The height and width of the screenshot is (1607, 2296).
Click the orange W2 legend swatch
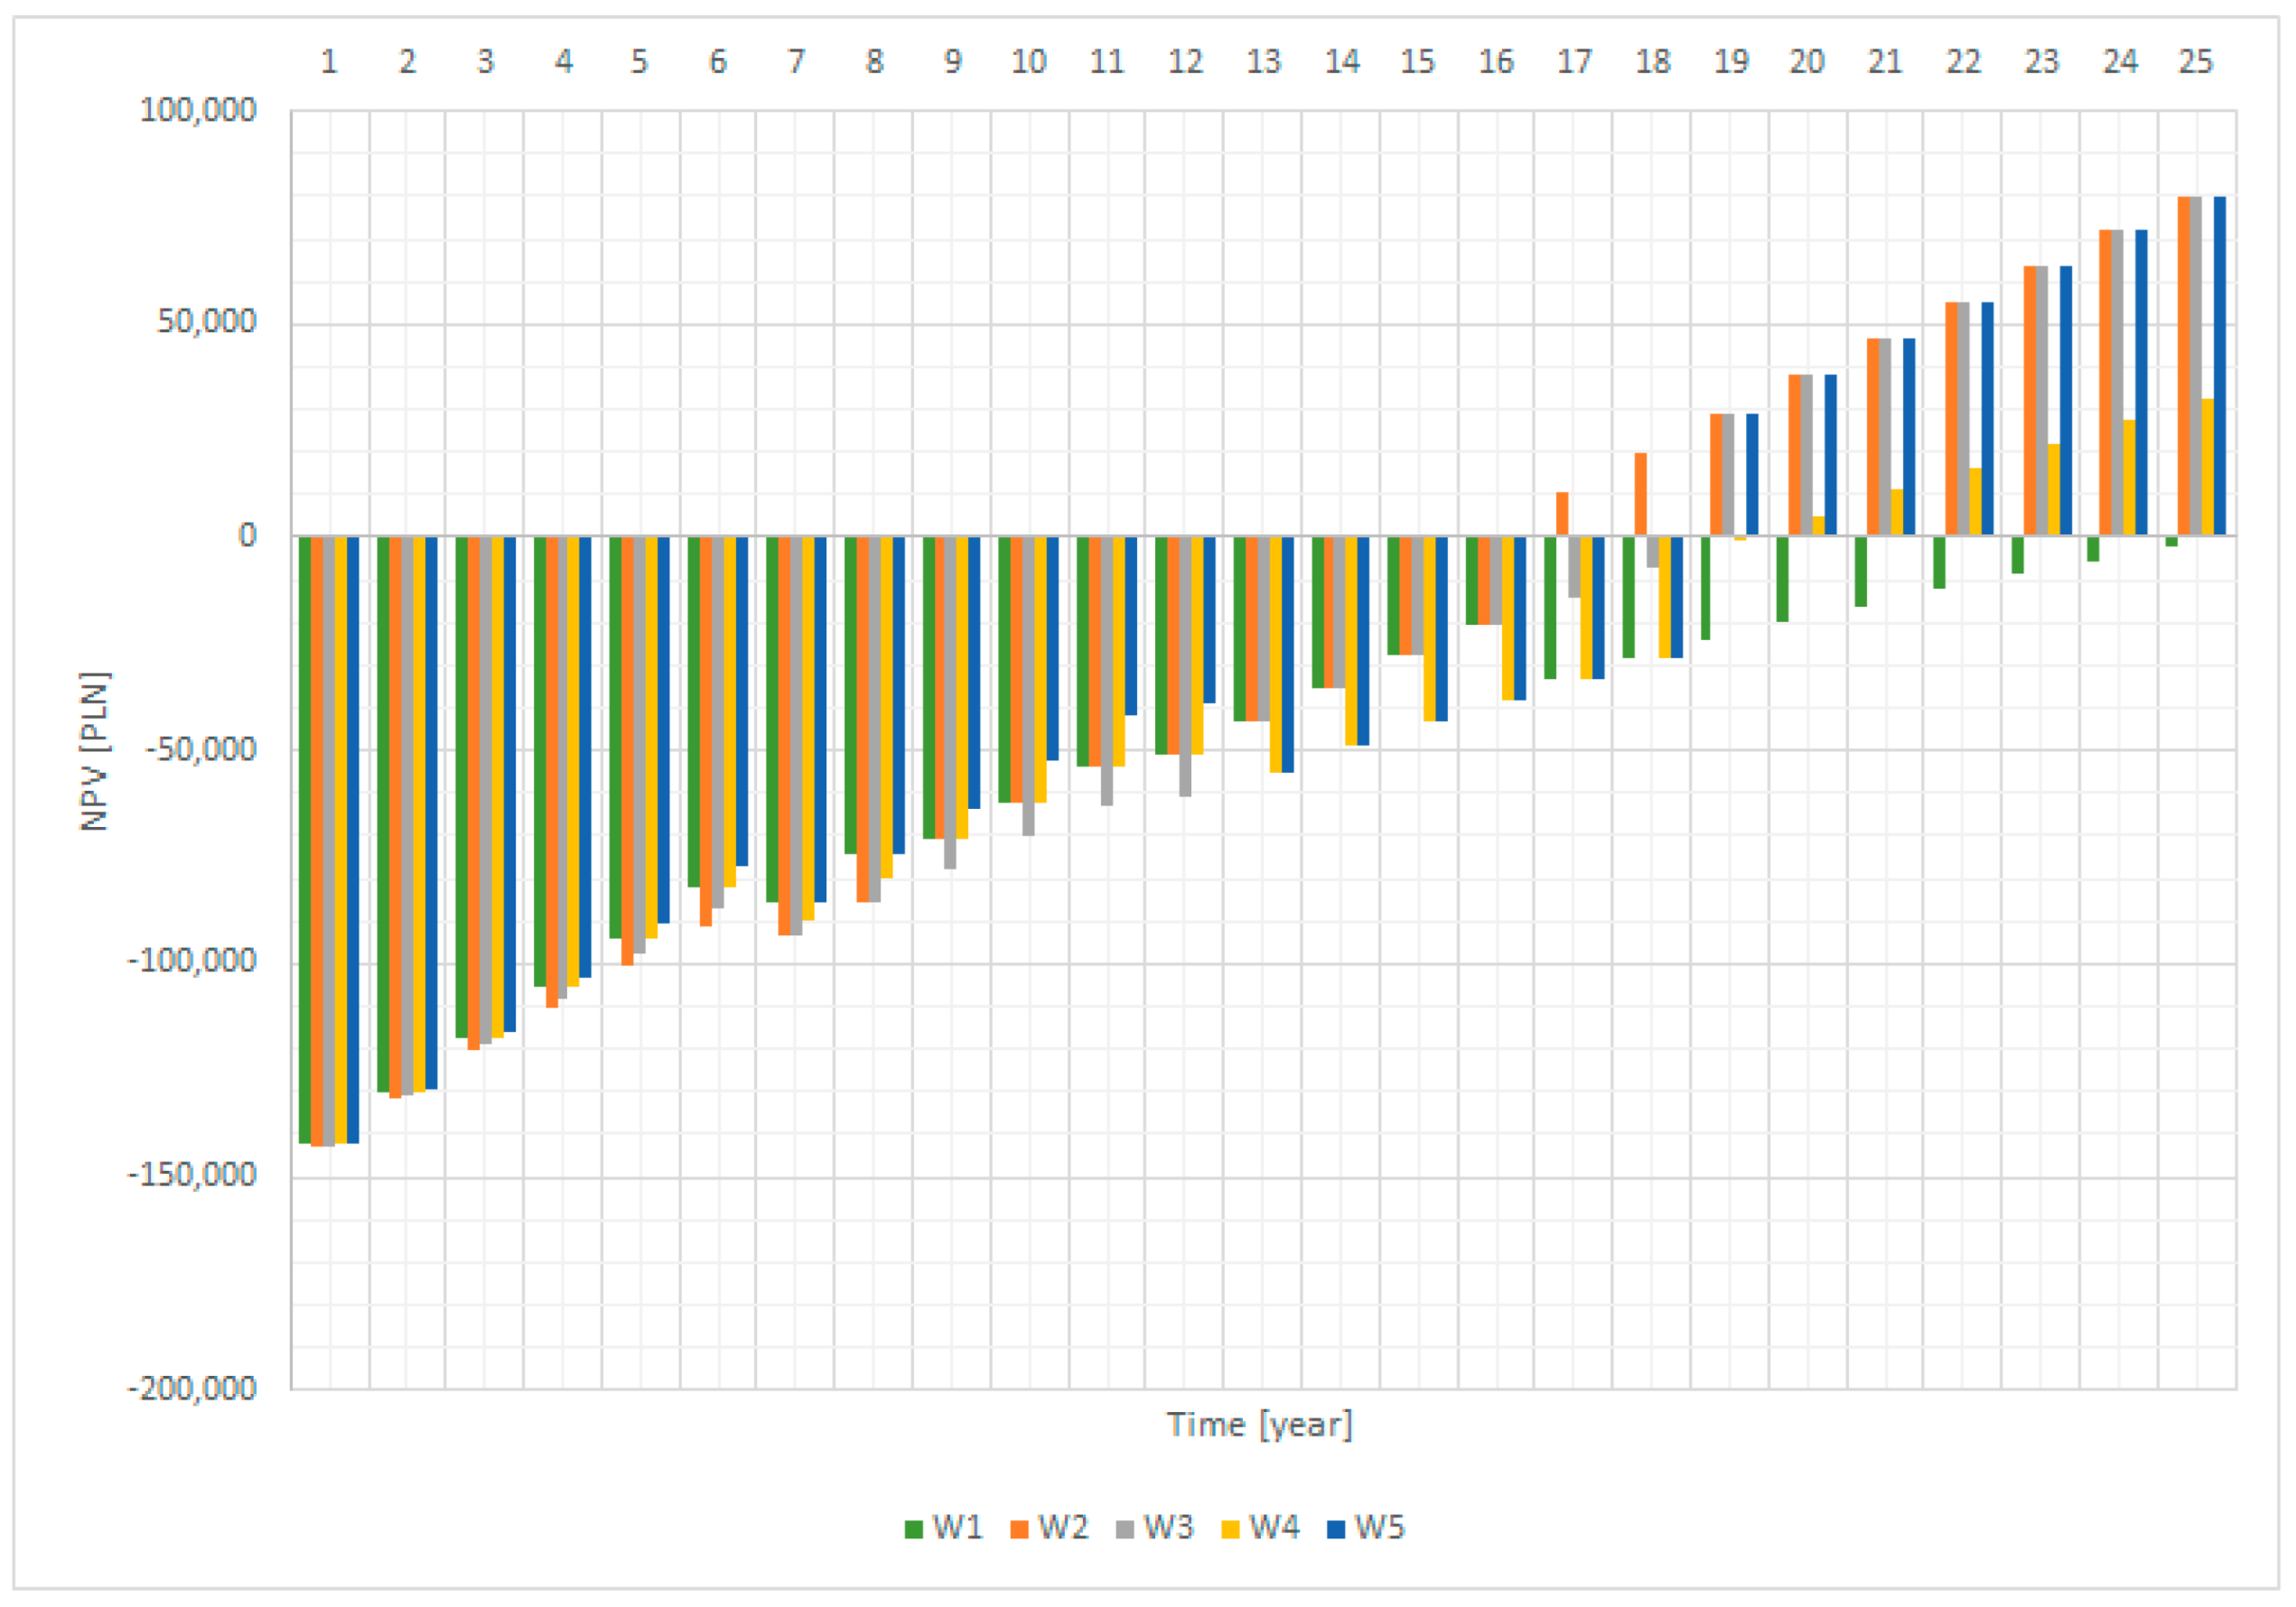click(1019, 1529)
